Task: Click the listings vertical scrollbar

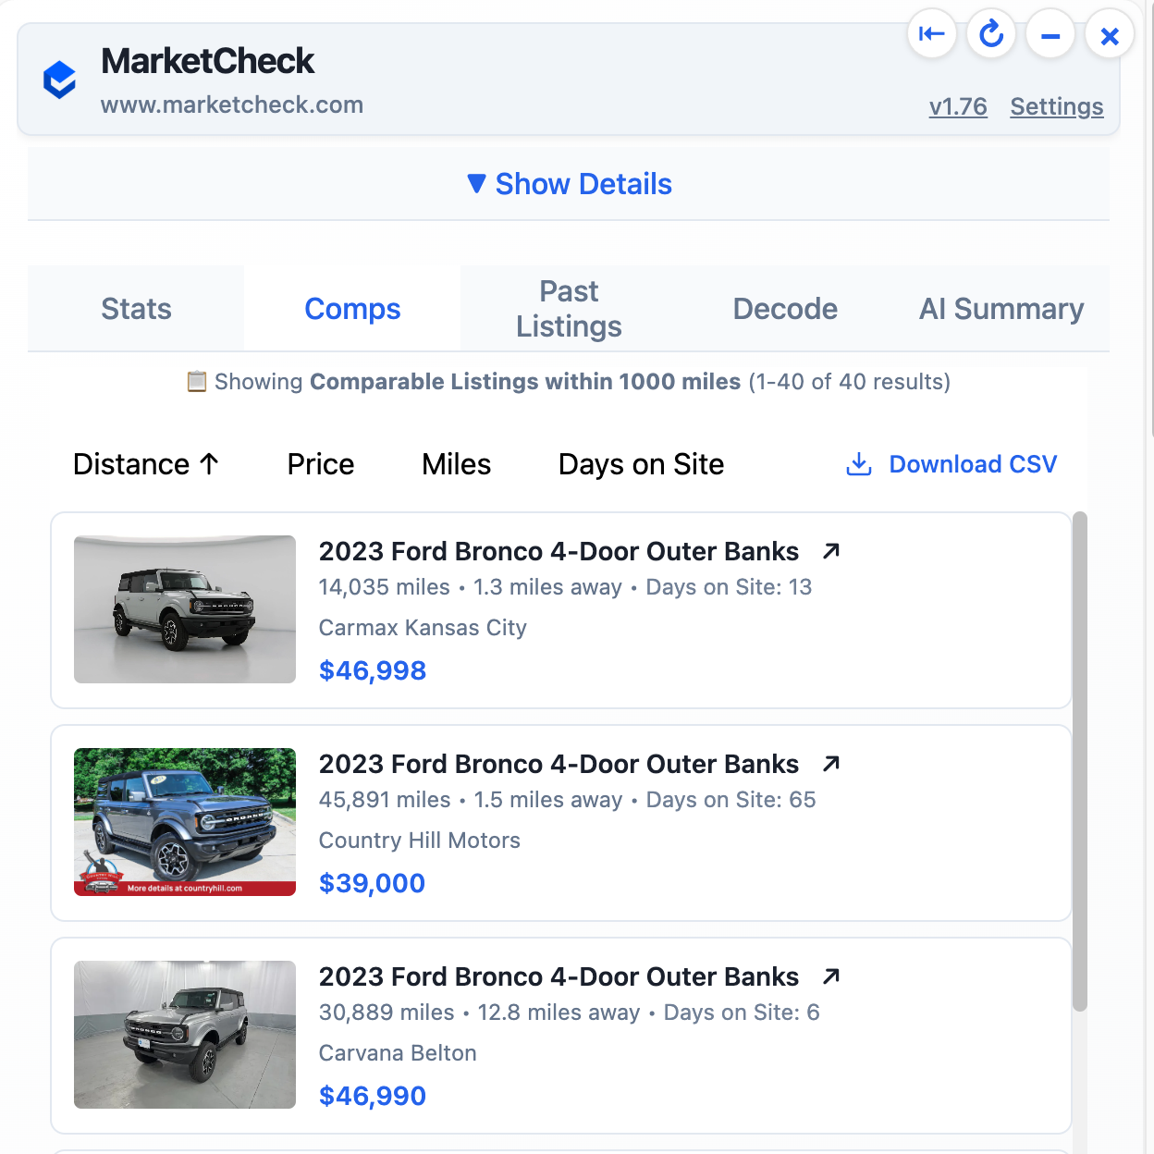Action: click(x=1079, y=760)
